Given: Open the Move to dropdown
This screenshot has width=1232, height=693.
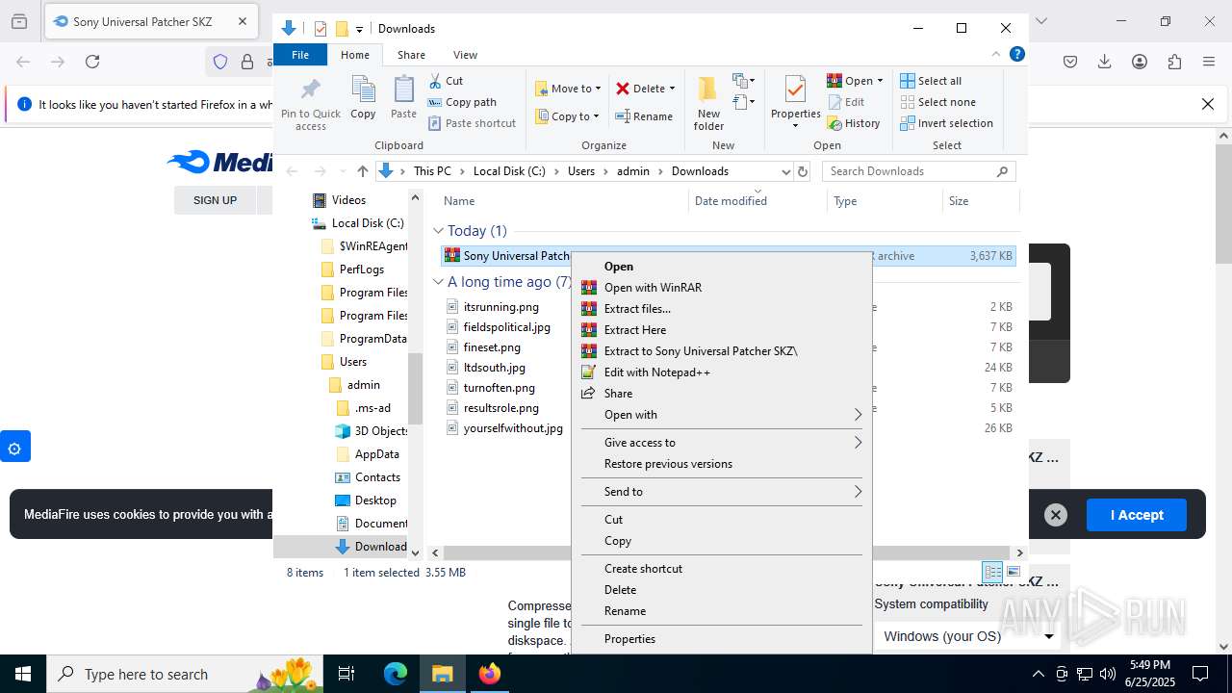Looking at the screenshot, I should tap(568, 89).
